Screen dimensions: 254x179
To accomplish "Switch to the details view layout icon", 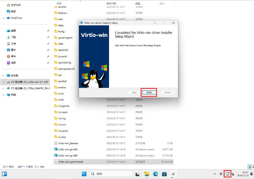I will 249,167.
